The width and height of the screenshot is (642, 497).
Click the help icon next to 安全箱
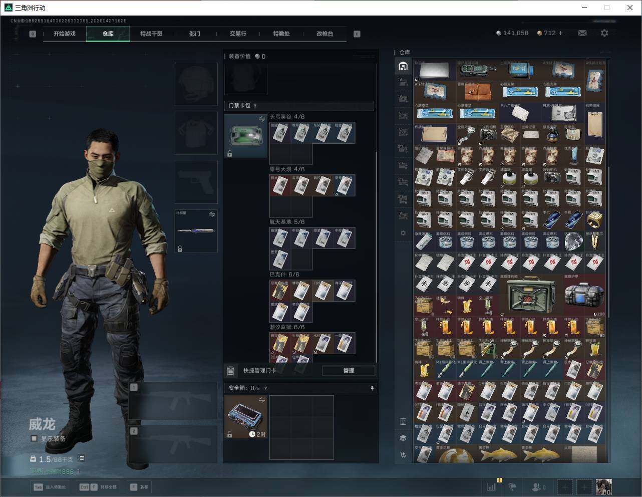pos(265,388)
